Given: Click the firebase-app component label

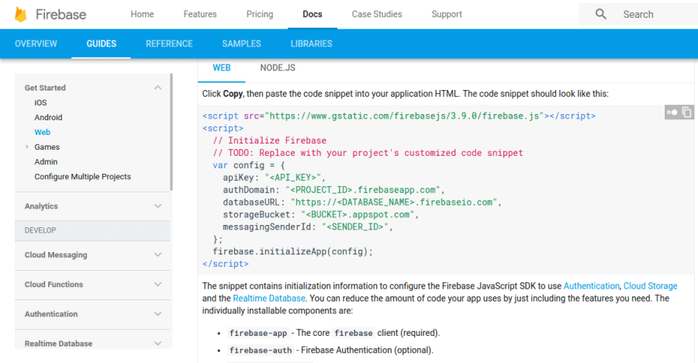Looking at the screenshot, I should tap(258, 334).
